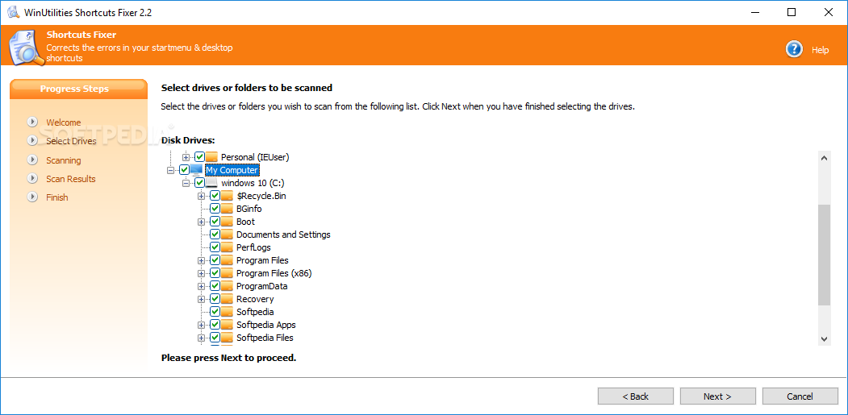This screenshot has height=415, width=848.
Task: Expand the Boot folder node
Action: [x=201, y=222]
